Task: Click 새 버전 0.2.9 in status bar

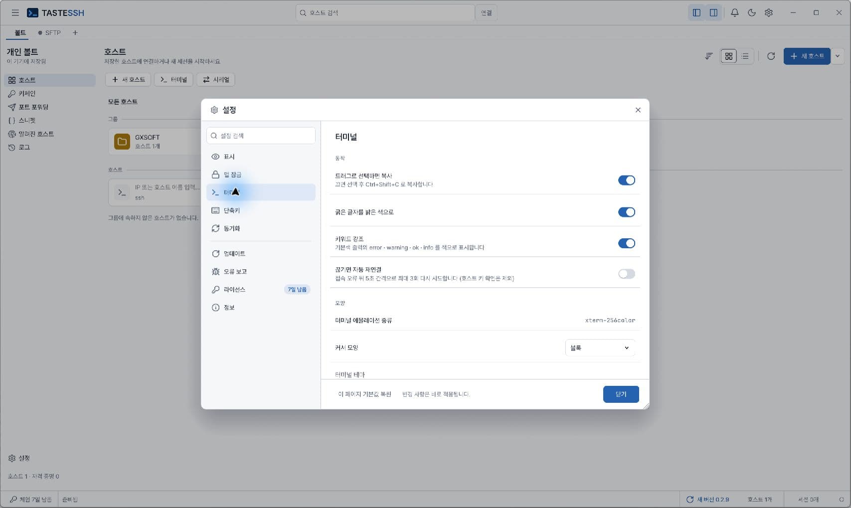Action: coord(707,499)
